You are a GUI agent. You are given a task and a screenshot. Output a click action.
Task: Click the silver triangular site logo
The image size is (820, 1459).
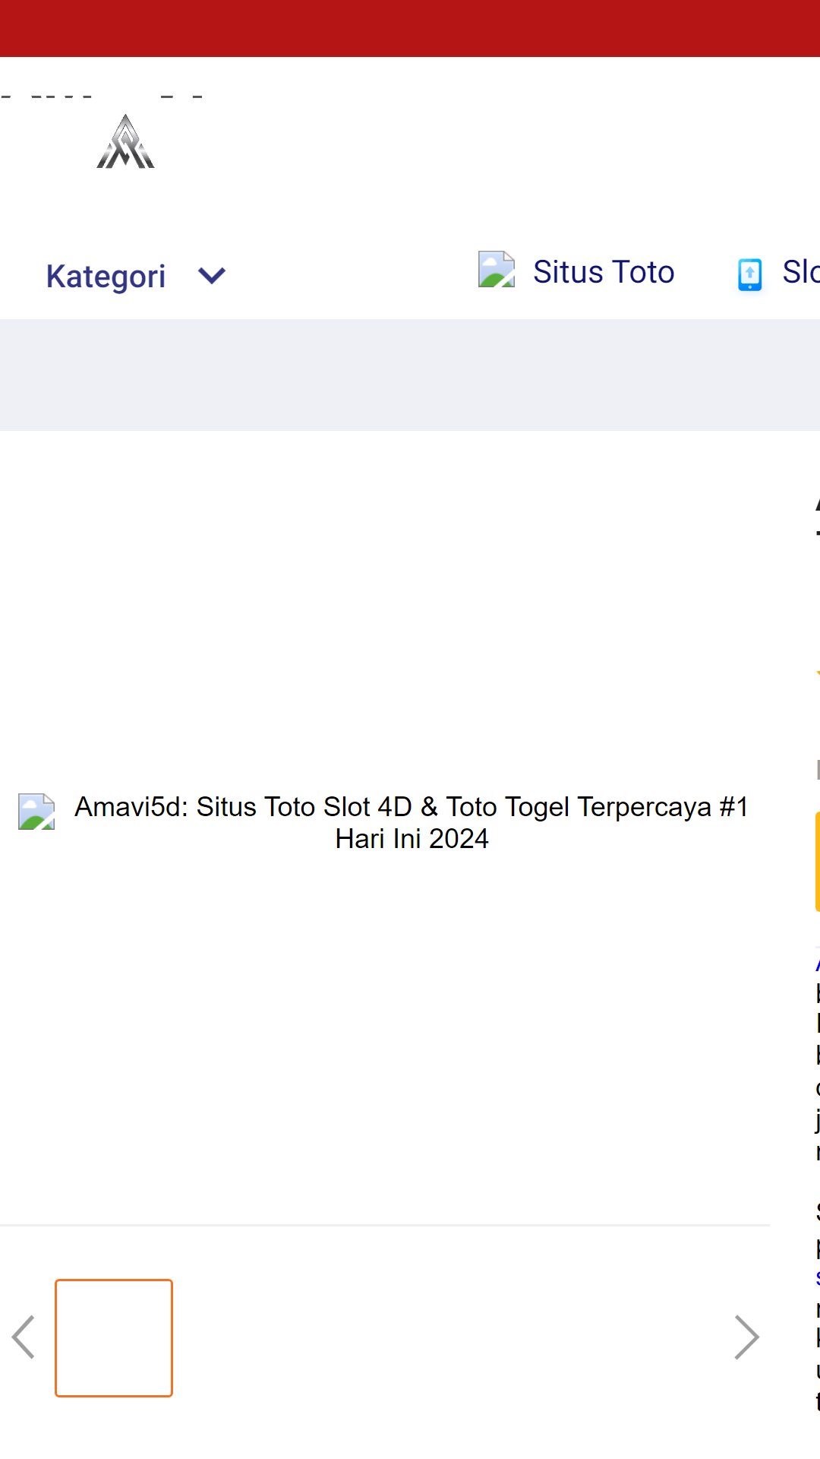tap(125, 142)
